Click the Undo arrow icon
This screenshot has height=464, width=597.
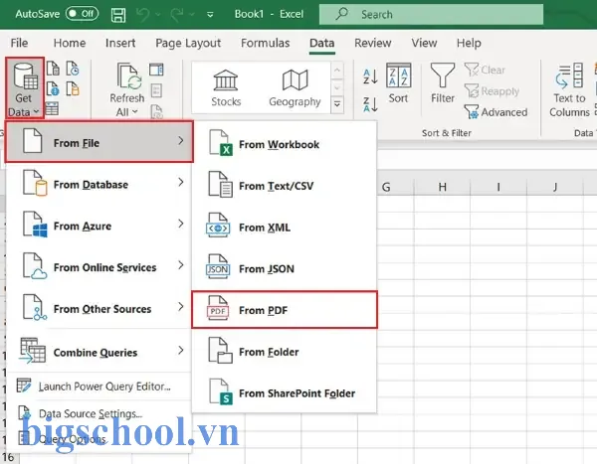pos(143,15)
